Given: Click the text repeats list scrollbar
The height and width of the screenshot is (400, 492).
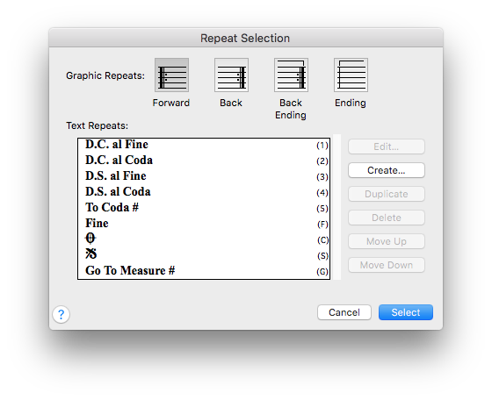Looking at the screenshot, I should coord(336,207).
